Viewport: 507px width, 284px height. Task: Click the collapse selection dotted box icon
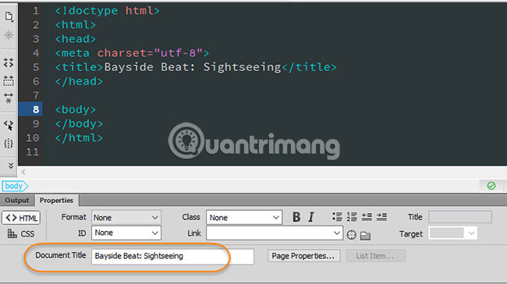coord(9,80)
